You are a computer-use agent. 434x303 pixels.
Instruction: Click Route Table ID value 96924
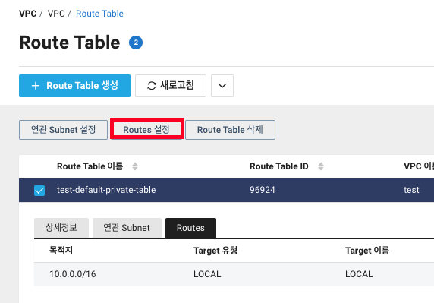coord(263,190)
